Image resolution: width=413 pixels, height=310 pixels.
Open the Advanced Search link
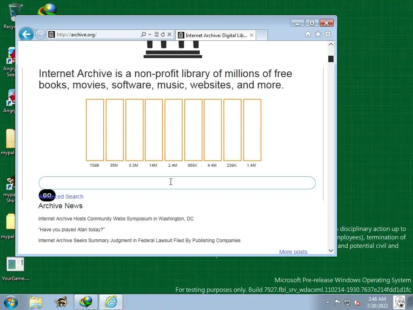61,197
